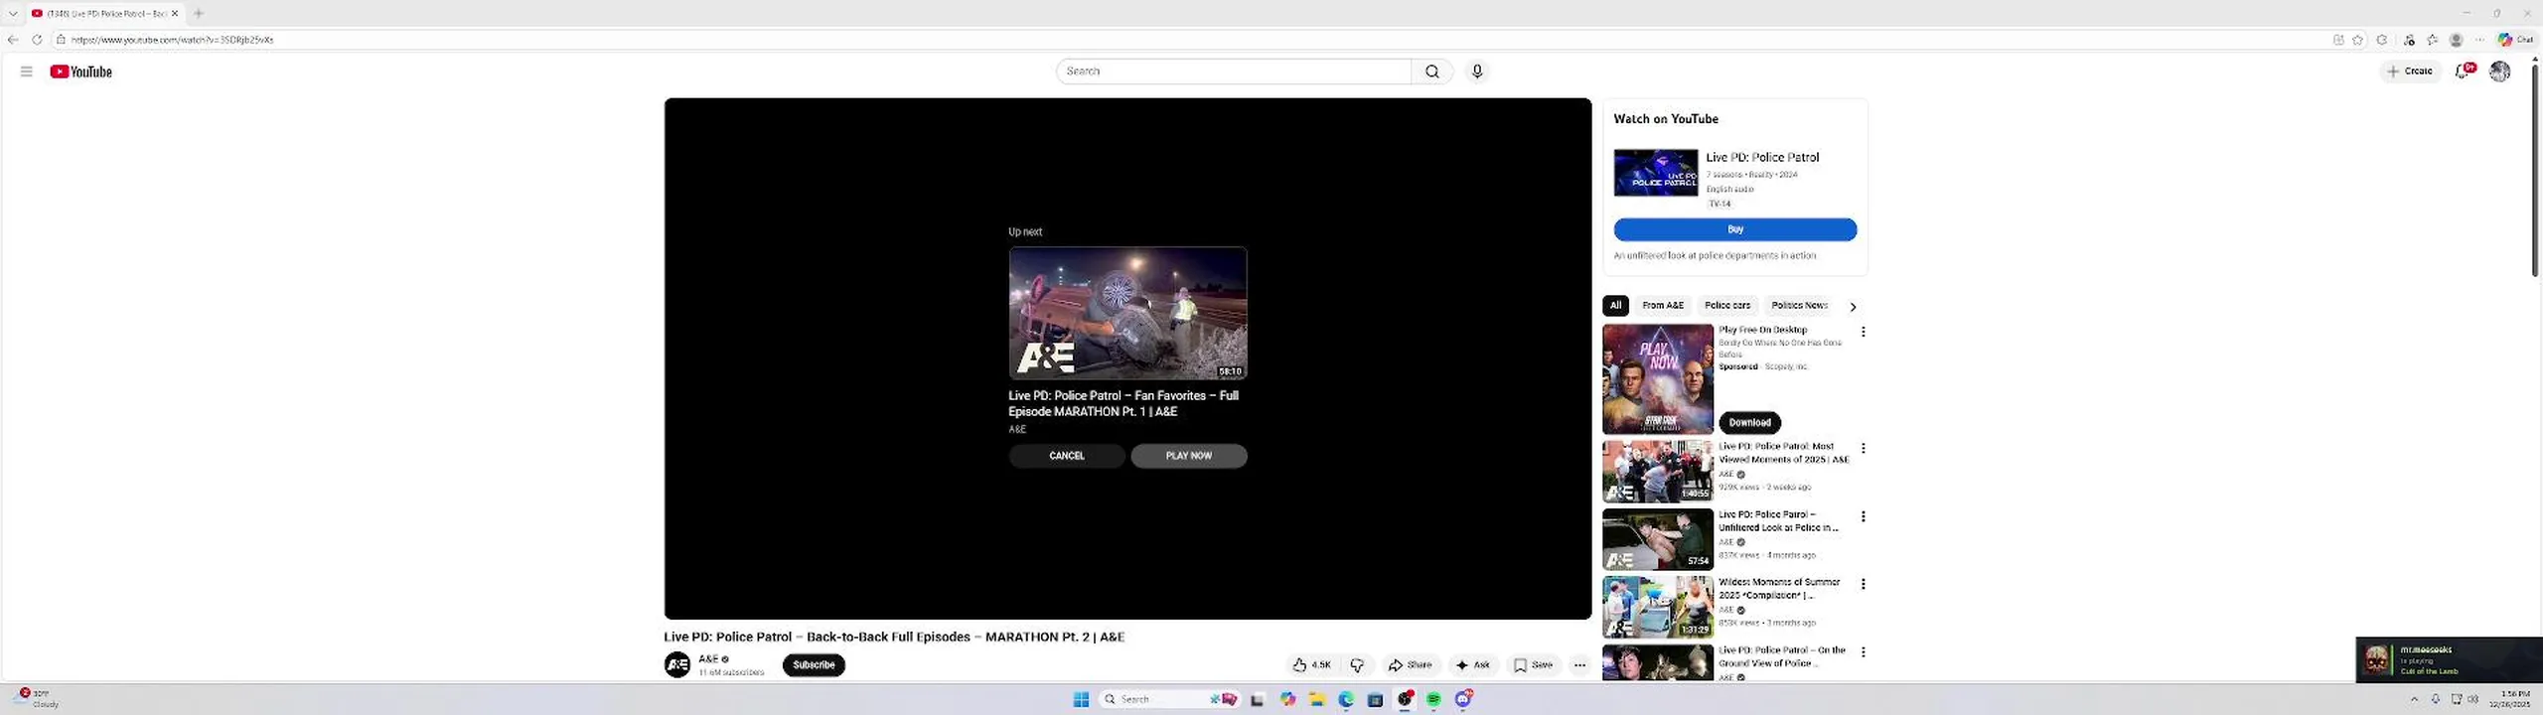Open Copilot Chat in browser toolbar
Screen dimensions: 2543x715
point(2516,40)
